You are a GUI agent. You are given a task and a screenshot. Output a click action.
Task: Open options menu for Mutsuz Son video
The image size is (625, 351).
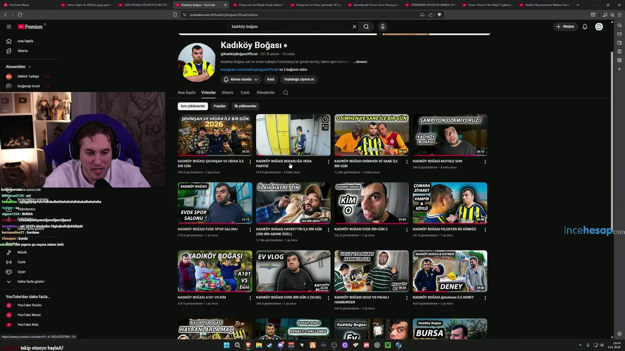(x=485, y=162)
